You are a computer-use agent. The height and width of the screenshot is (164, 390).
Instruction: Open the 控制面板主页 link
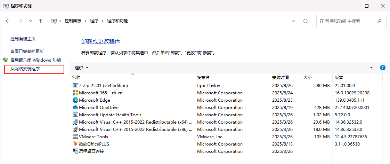click(23, 39)
